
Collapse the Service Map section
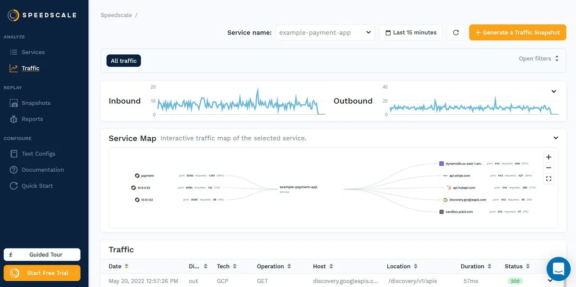coord(555,138)
